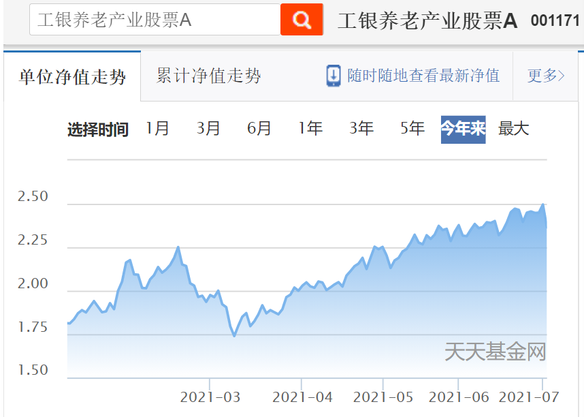Click the 2.50 y-axis label
The width and height of the screenshot is (584, 417).
pos(33,196)
